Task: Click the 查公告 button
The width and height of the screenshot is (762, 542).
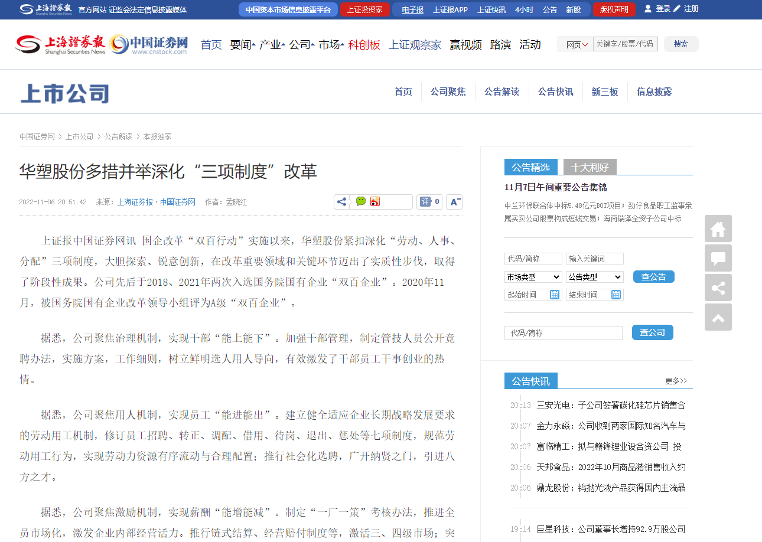Action: pos(653,277)
